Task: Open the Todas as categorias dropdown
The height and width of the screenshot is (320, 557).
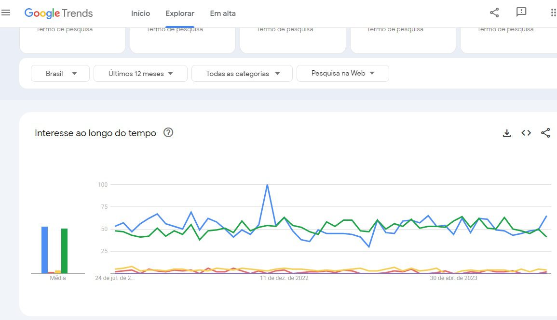Action: pos(242,74)
